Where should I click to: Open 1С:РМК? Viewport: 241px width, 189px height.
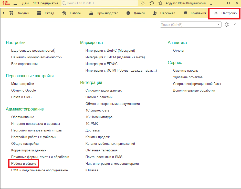coord(92,124)
